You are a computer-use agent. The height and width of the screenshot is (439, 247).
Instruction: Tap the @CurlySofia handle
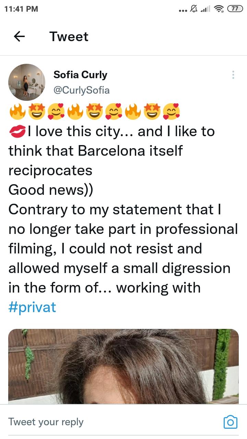[82, 90]
